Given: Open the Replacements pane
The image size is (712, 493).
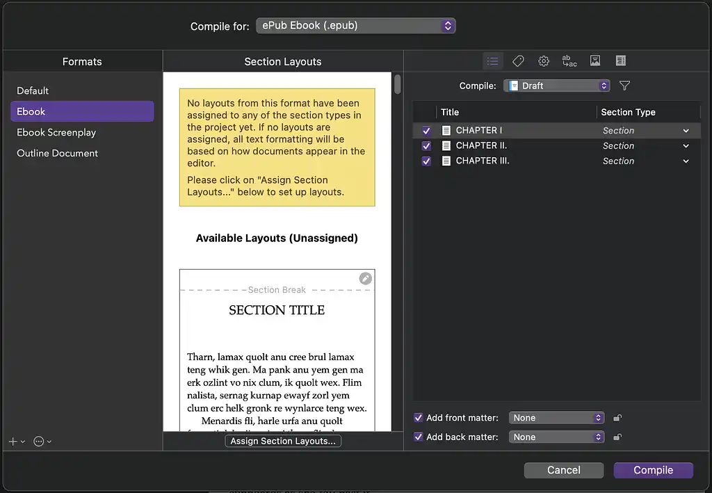Looking at the screenshot, I should (569, 60).
